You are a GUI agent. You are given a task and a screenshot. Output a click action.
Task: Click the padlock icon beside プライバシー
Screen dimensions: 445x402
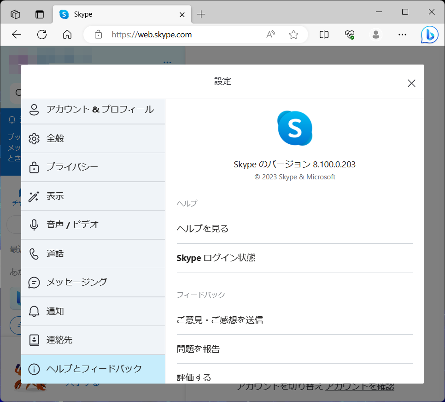pyautogui.click(x=34, y=167)
